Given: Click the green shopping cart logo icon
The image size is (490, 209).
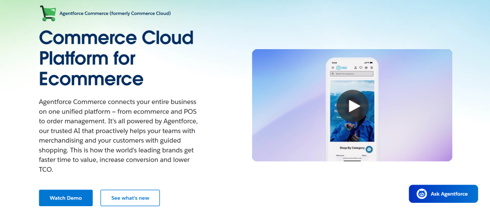Looking at the screenshot, I should click(48, 13).
